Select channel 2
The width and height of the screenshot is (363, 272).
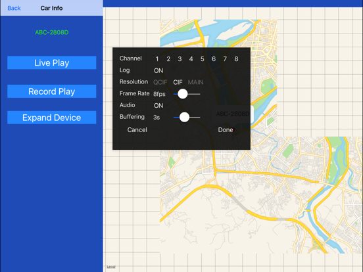pyautogui.click(x=168, y=58)
